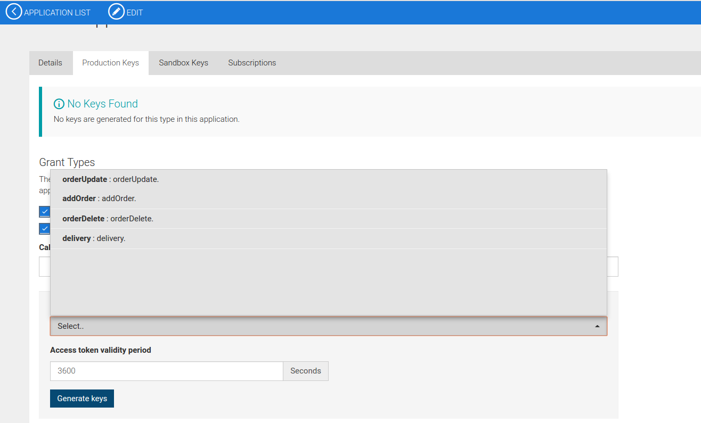Click the Generate keys button

[81, 398]
